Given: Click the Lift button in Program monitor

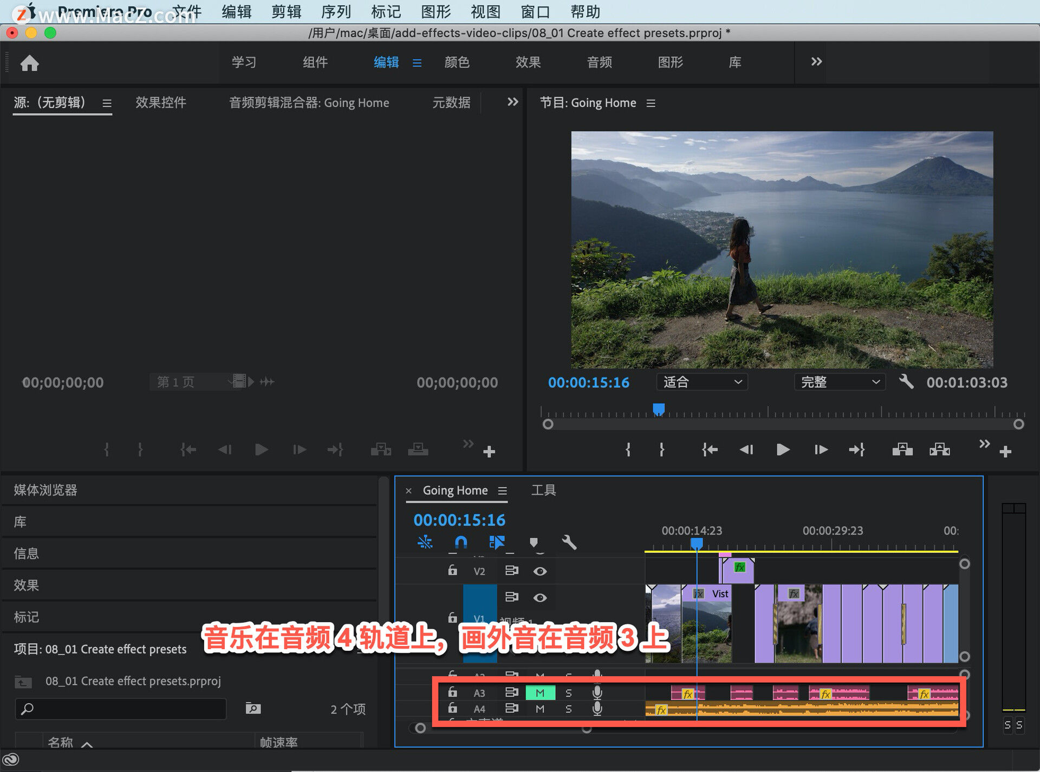Looking at the screenshot, I should (902, 450).
